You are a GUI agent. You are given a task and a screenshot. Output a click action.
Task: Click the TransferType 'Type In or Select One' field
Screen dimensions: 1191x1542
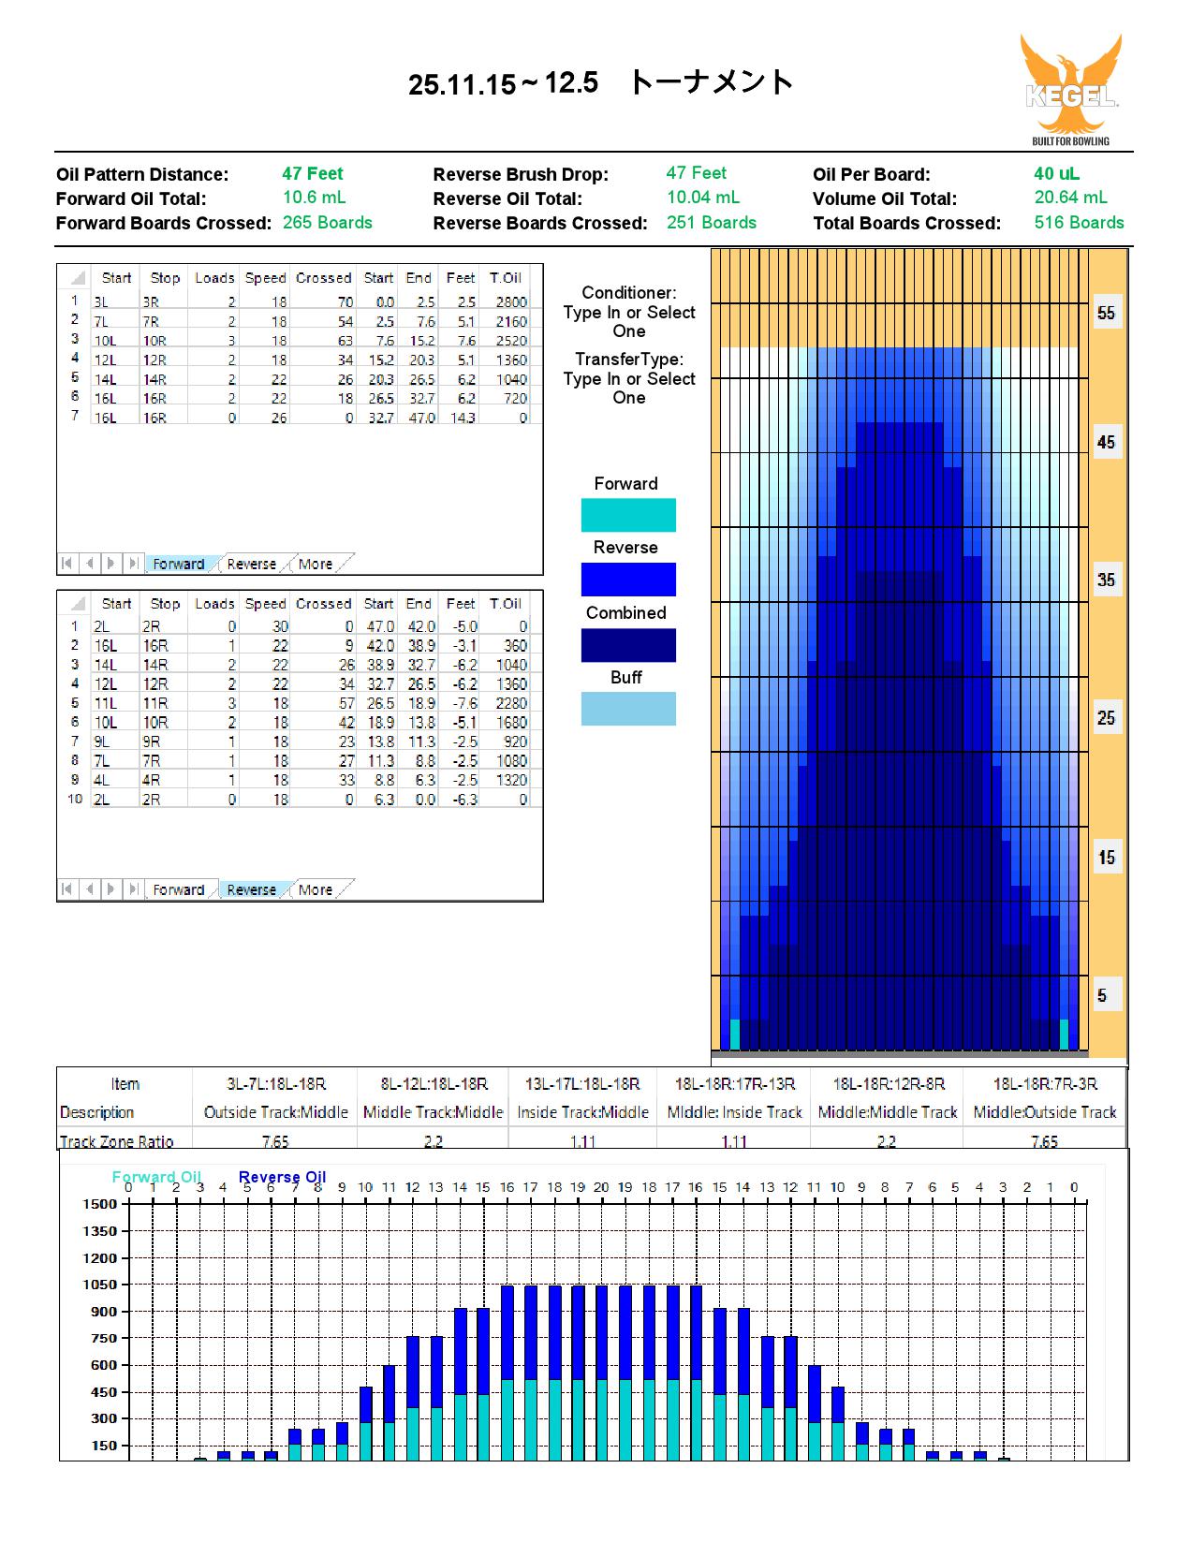629,389
